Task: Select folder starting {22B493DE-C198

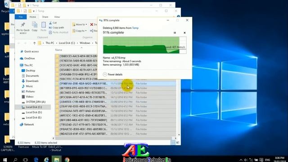Action: point(116,102)
